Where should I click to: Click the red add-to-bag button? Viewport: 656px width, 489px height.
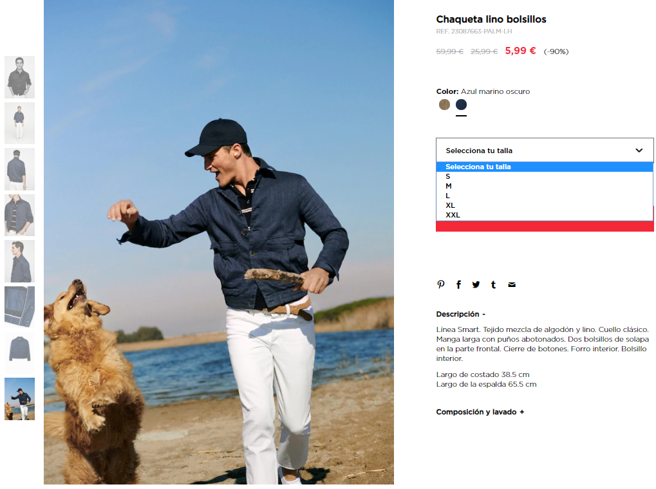[545, 226]
